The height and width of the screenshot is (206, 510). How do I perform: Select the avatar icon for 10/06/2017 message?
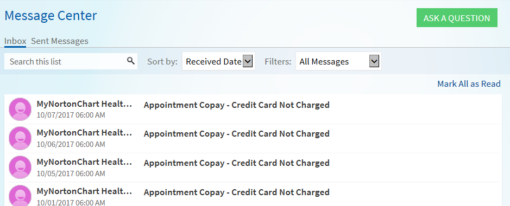(x=20, y=138)
